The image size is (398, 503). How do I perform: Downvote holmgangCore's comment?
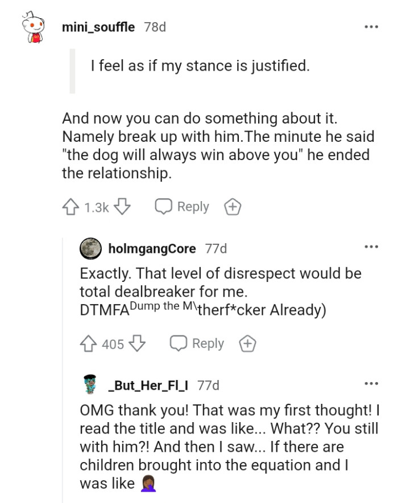(x=138, y=343)
